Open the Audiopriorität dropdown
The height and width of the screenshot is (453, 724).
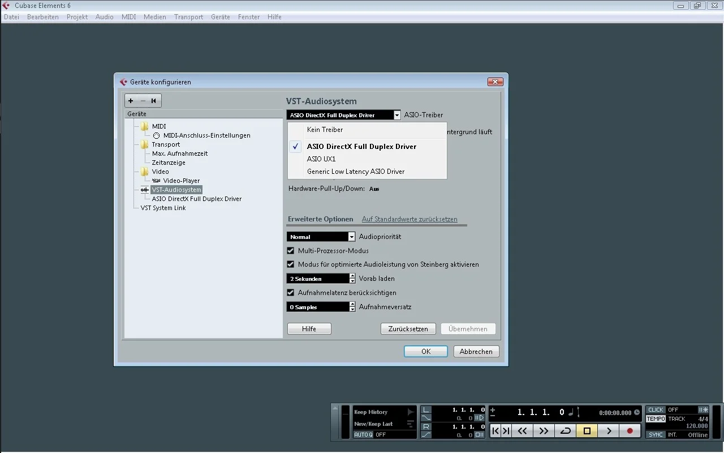pyautogui.click(x=351, y=237)
